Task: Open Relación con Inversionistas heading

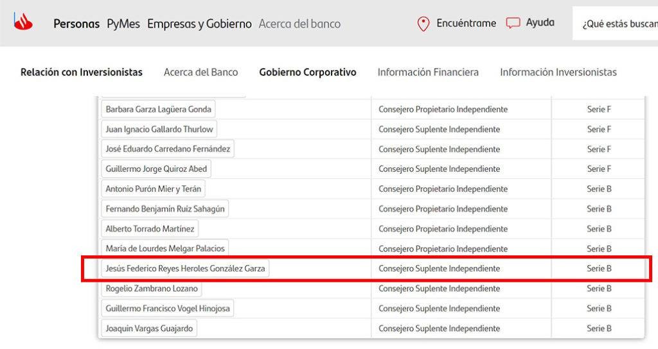Action: (82, 72)
